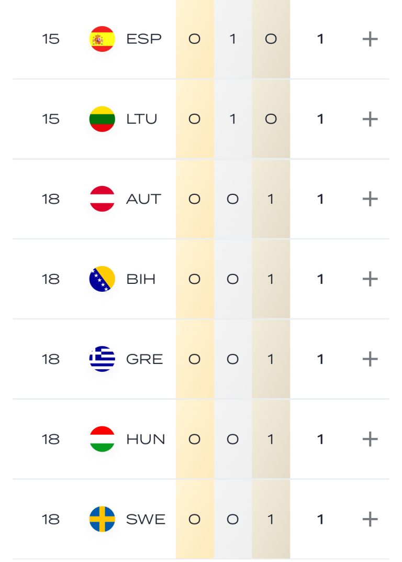Screen dimensions: 402x562
Task: Click the Sweden flag icon
Action: (x=102, y=519)
